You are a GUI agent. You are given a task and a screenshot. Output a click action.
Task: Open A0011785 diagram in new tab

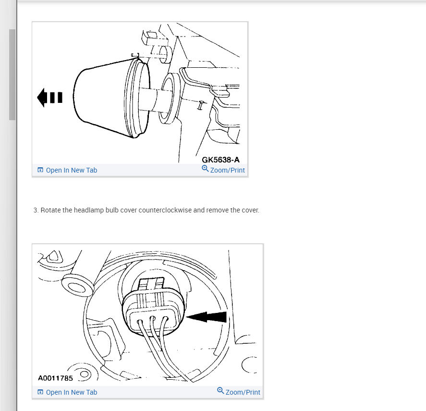[x=67, y=392]
